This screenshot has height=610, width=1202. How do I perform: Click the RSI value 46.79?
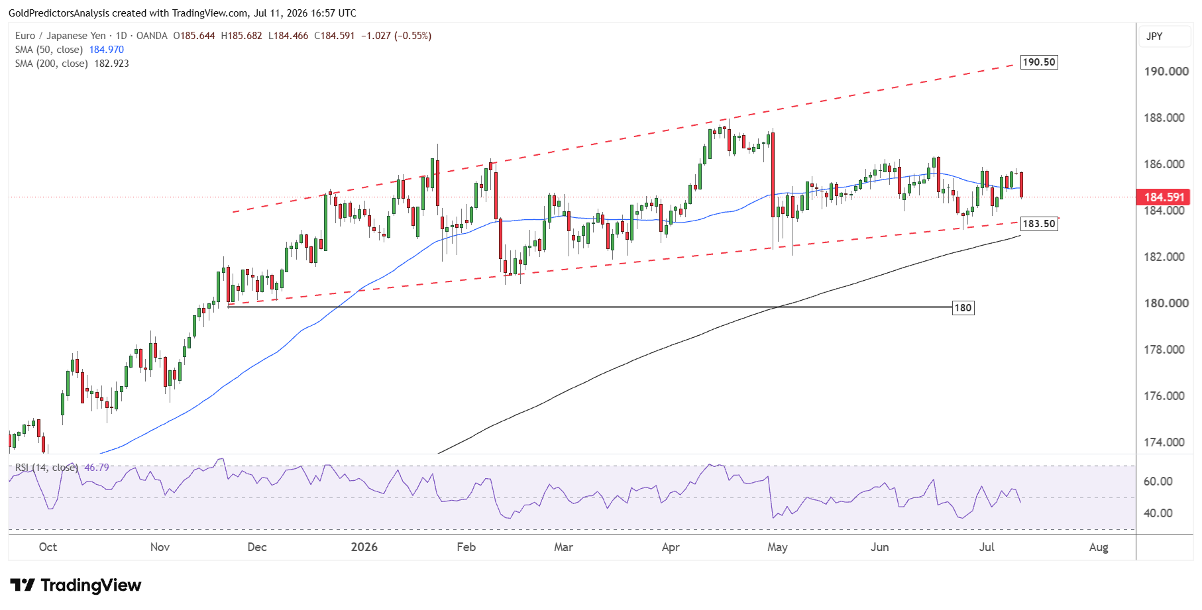[97, 468]
